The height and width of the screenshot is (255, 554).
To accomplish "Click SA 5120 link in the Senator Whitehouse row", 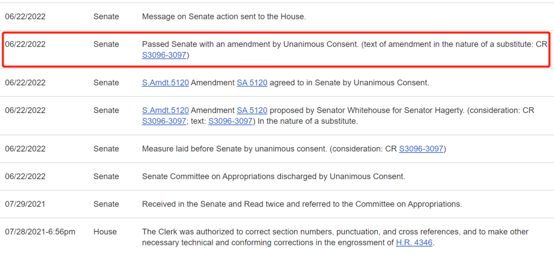I will click(252, 110).
